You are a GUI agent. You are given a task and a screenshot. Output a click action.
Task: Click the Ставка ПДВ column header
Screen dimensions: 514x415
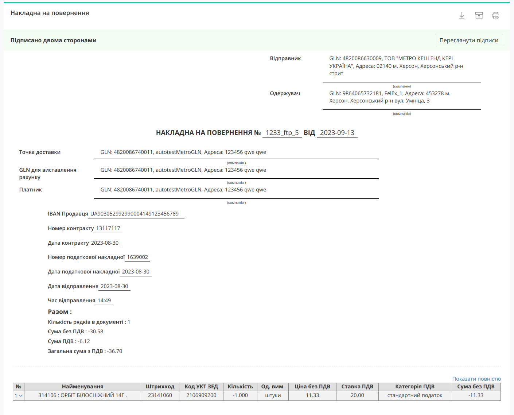click(357, 387)
